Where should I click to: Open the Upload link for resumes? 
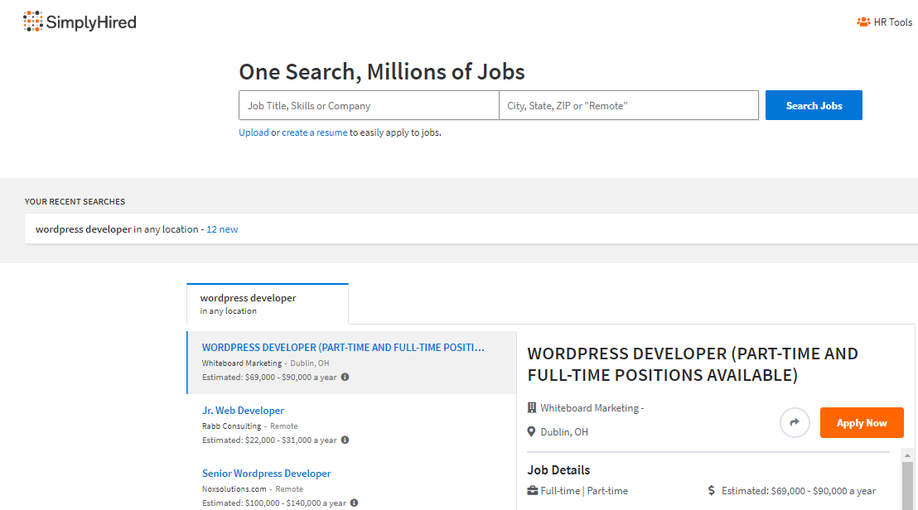254,132
